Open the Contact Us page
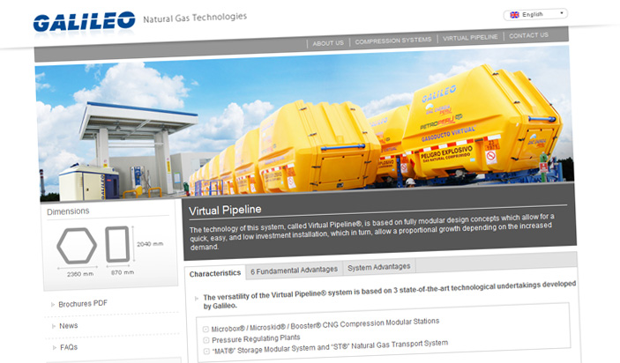This screenshot has width=620, height=363. (x=528, y=35)
